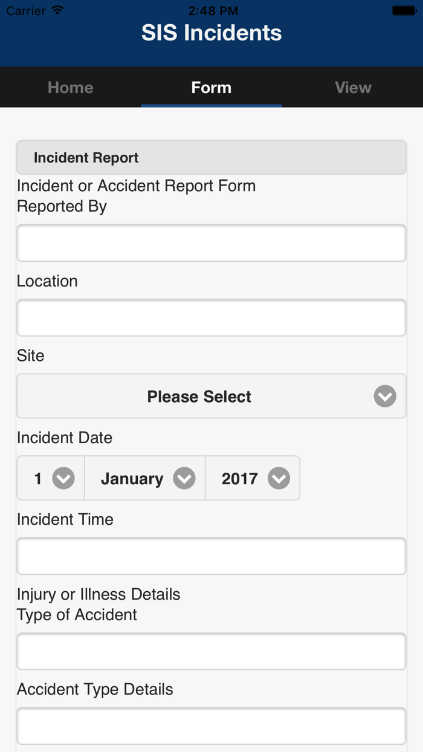The height and width of the screenshot is (752, 423).
Task: Click the Incident Time field
Action: click(211, 556)
